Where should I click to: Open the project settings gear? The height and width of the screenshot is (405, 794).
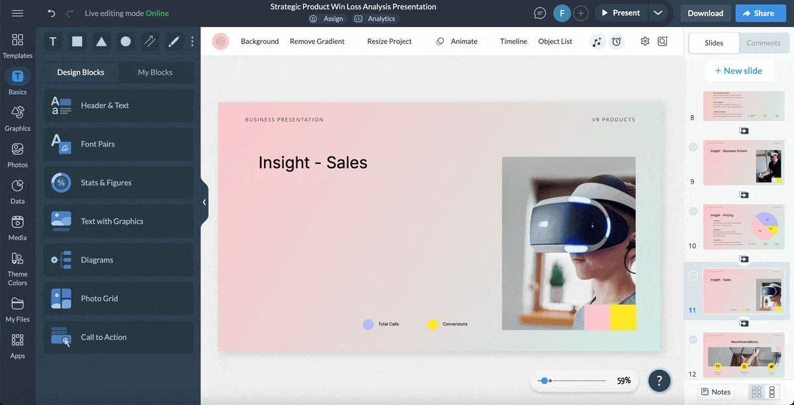coord(644,42)
